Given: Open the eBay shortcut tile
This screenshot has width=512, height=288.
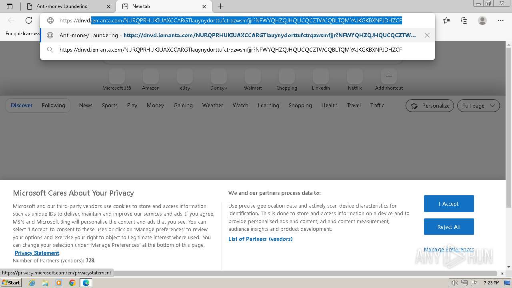Looking at the screenshot, I should 185,80.
